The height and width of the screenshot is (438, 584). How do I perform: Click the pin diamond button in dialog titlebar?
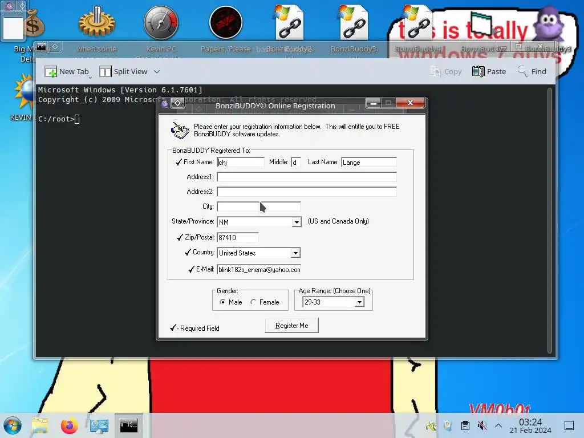pyautogui.click(x=178, y=103)
